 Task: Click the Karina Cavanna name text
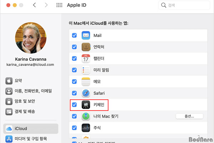click(31, 59)
